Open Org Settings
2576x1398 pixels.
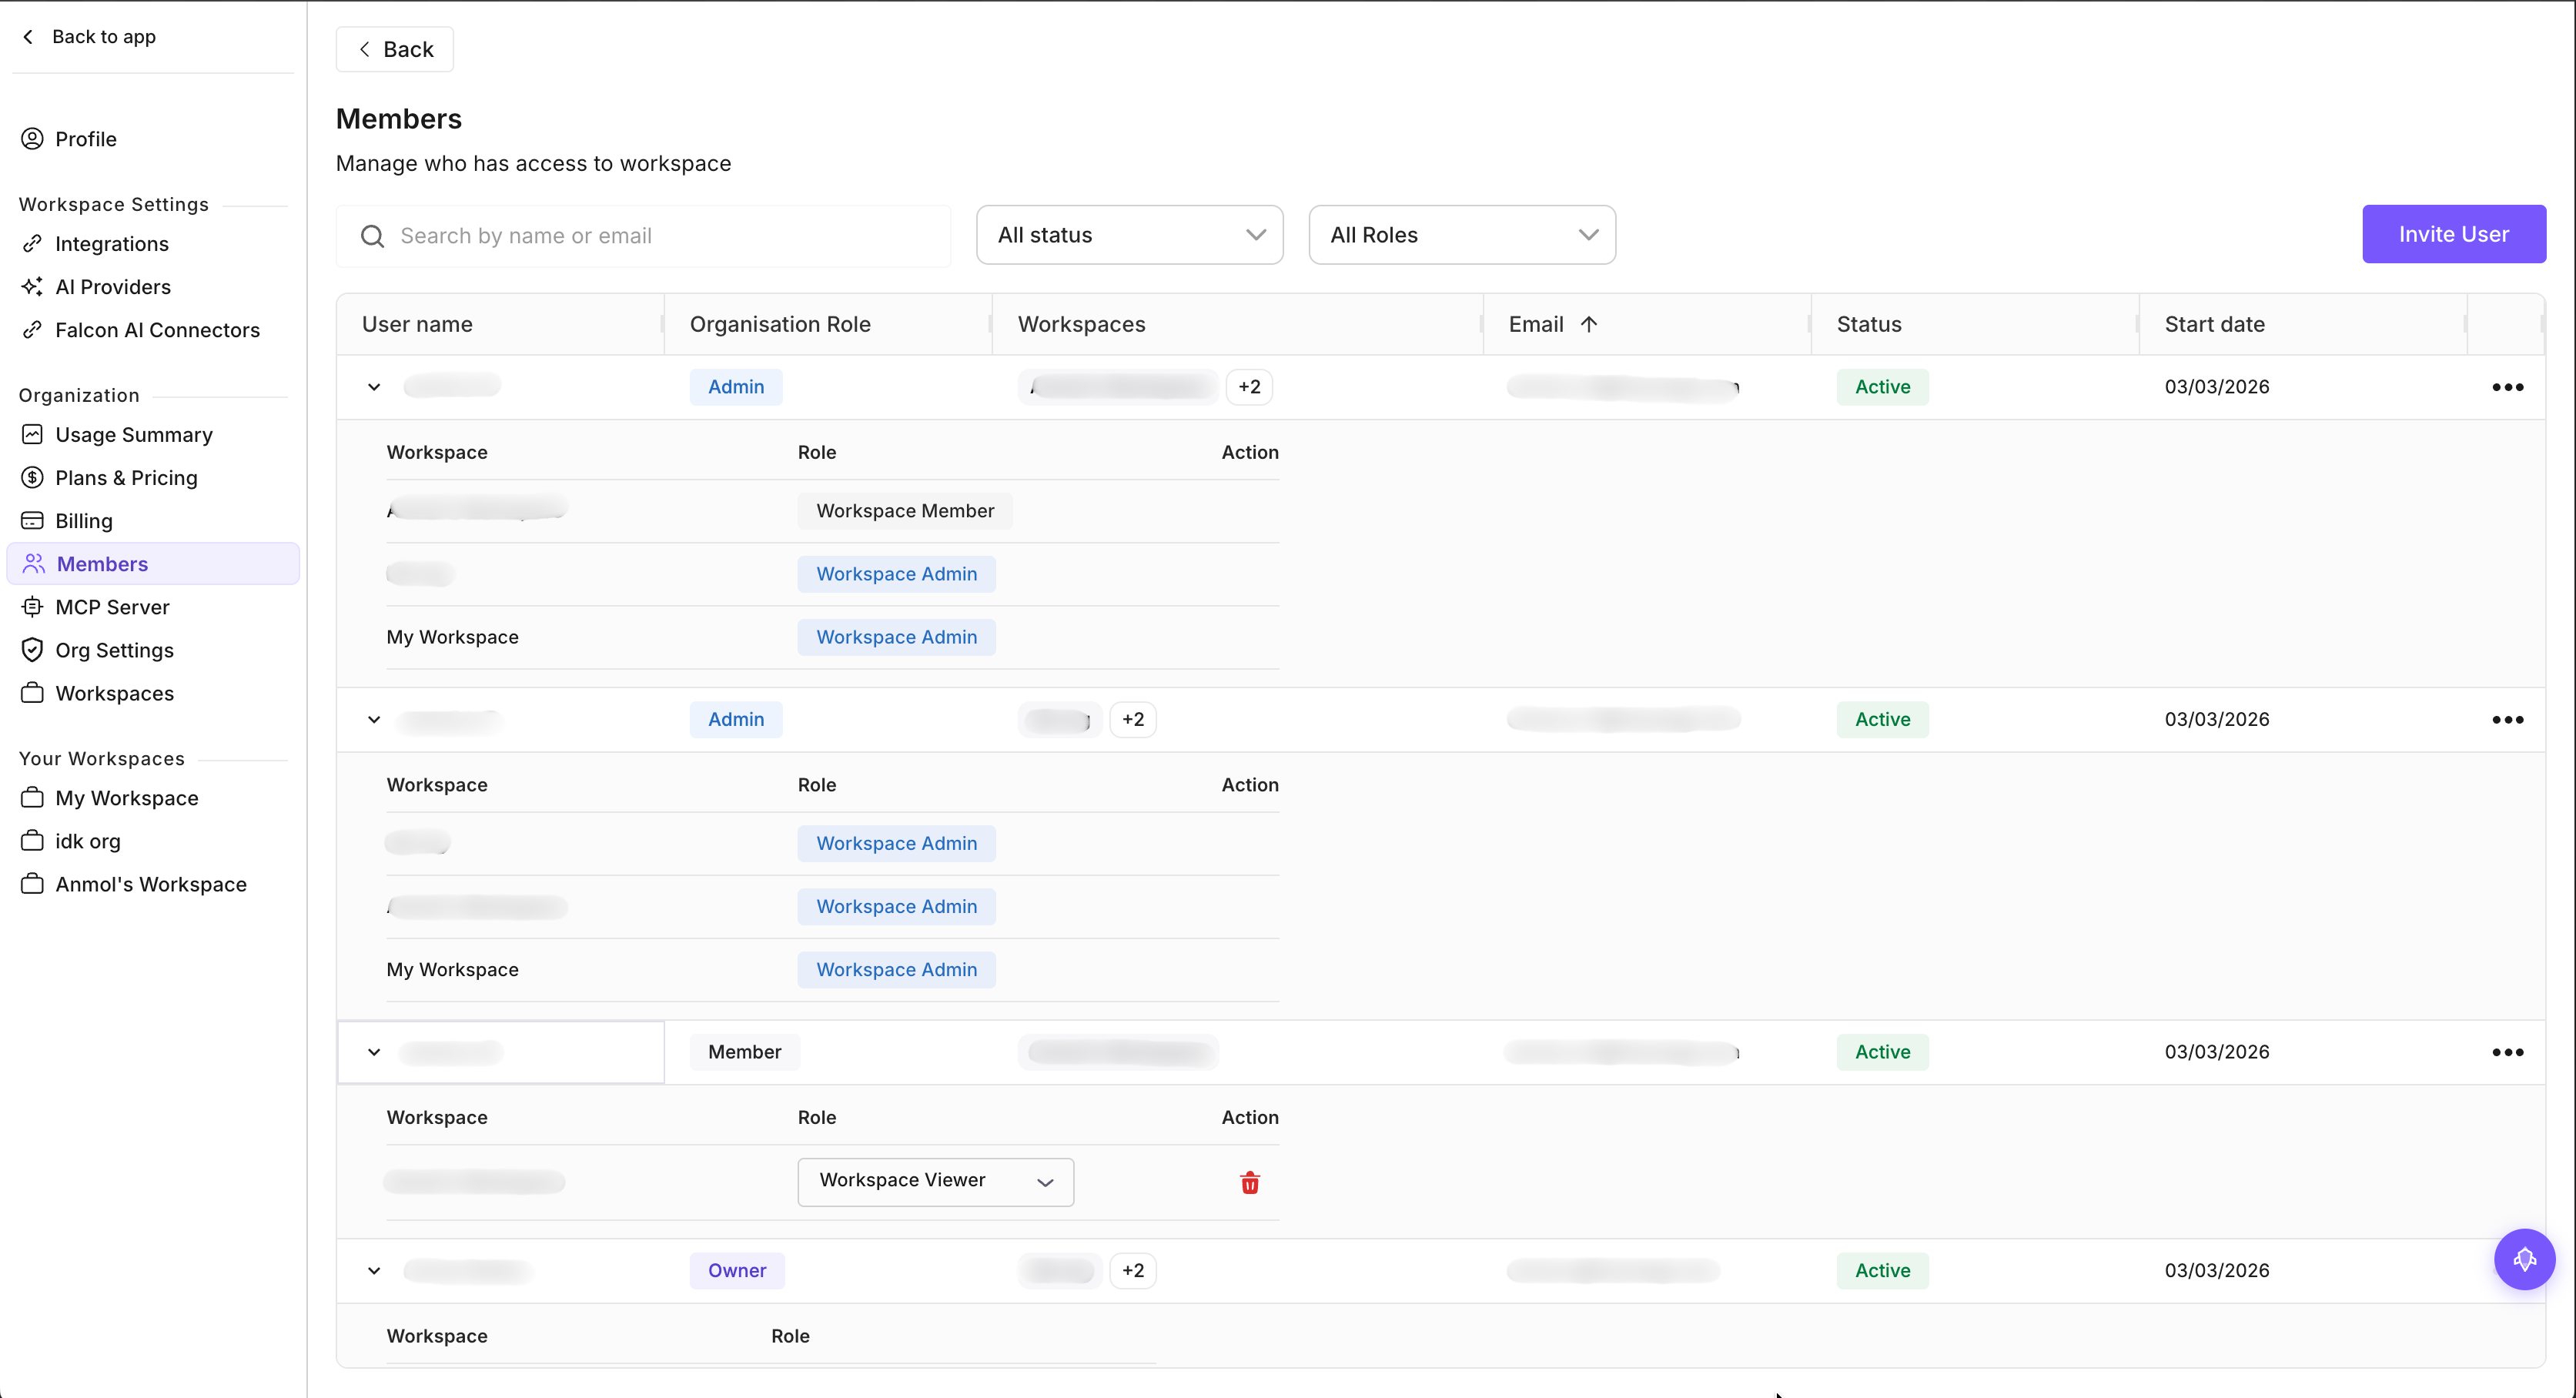pyautogui.click(x=115, y=650)
